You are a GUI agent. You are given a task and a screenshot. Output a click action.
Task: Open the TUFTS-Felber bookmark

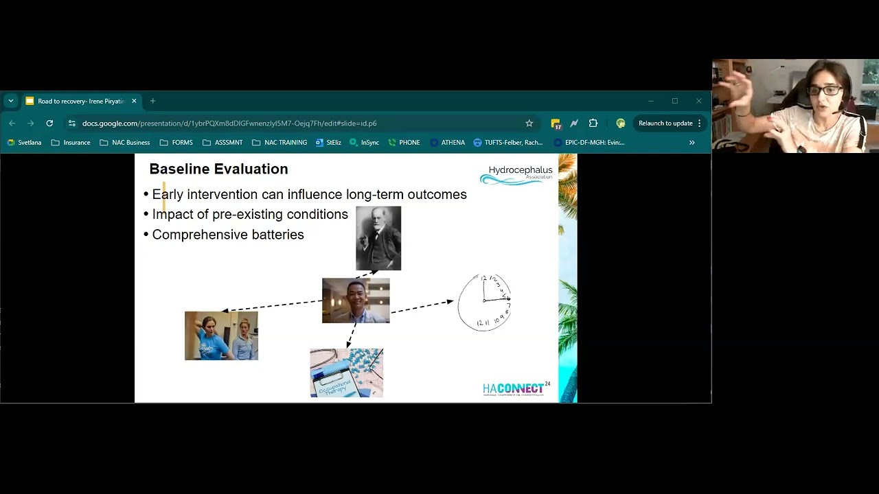point(508,143)
